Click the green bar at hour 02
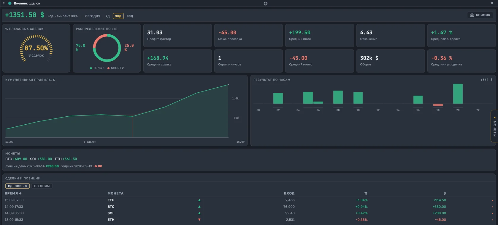The height and width of the screenshot is (225, 498). click(278, 98)
